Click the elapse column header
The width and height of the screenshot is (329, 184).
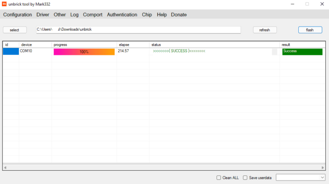(133, 45)
